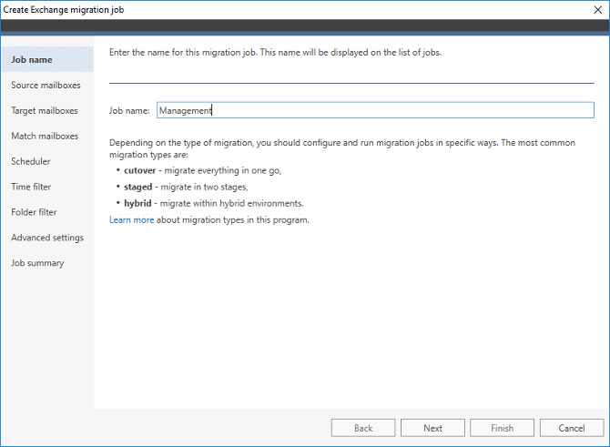
Task: Close the Create Exchange migration job dialog
Action: 598,10
